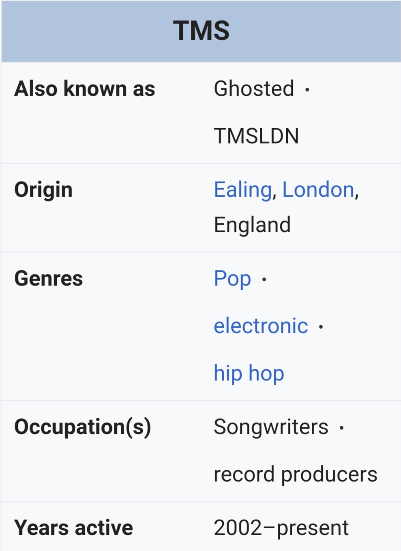Click the Years active label
This screenshot has height=551, width=401.
point(73,528)
